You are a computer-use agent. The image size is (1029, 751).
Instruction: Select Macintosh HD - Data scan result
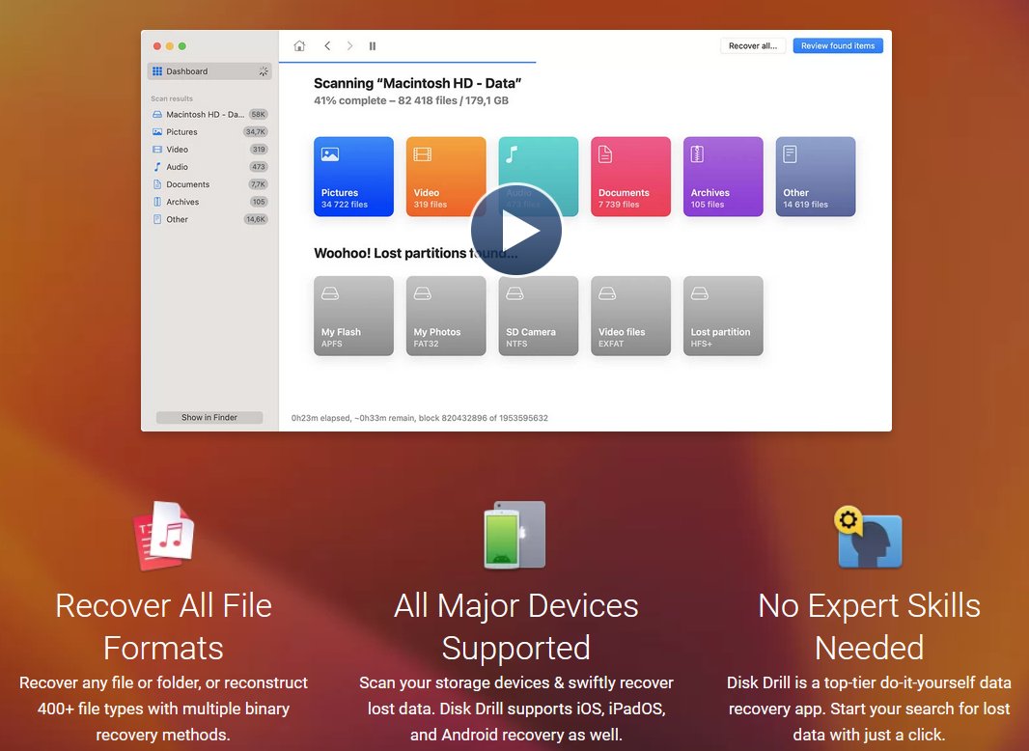(x=209, y=114)
